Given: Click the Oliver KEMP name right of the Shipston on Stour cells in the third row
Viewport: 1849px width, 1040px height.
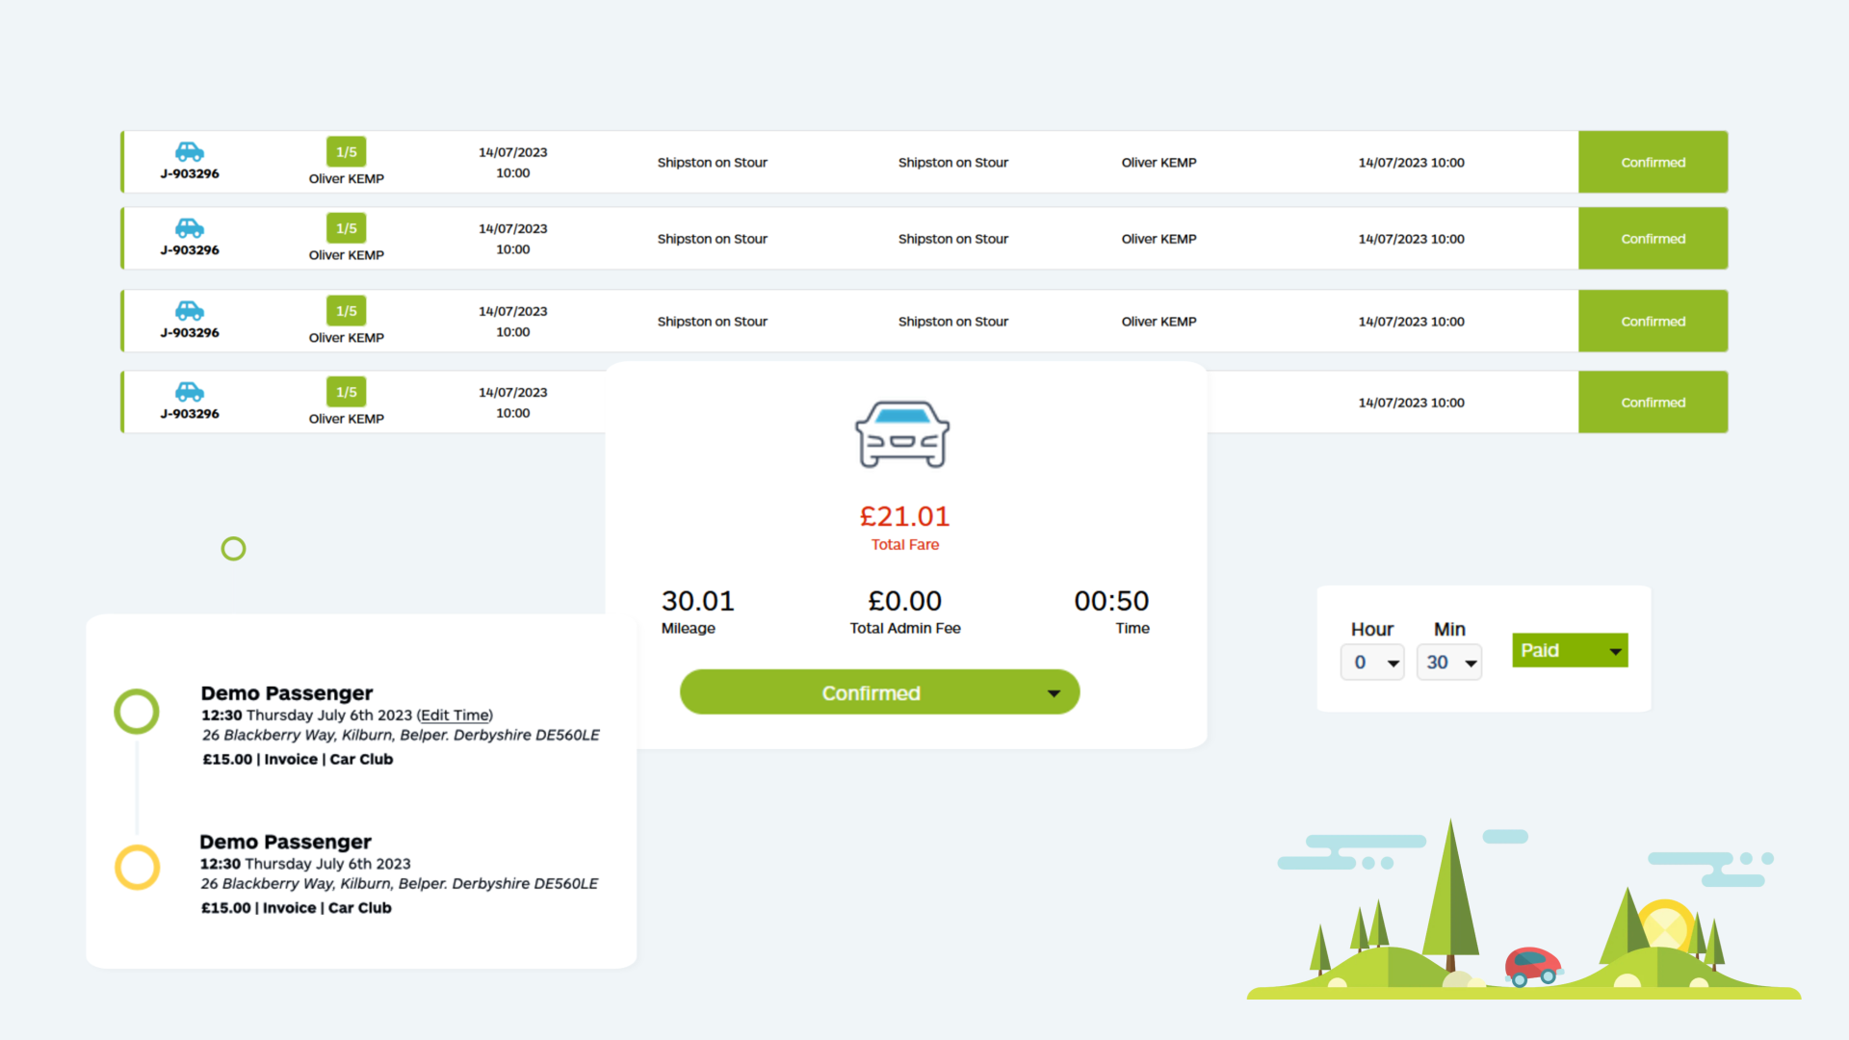Looking at the screenshot, I should pos(1159,322).
